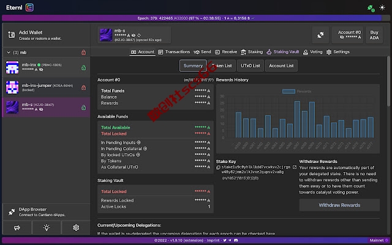Select the Token List sub-tab
The image size is (392, 245).
[x=222, y=66]
